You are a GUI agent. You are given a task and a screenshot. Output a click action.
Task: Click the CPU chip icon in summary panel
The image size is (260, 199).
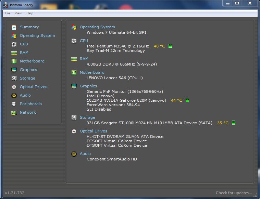tap(74, 41)
